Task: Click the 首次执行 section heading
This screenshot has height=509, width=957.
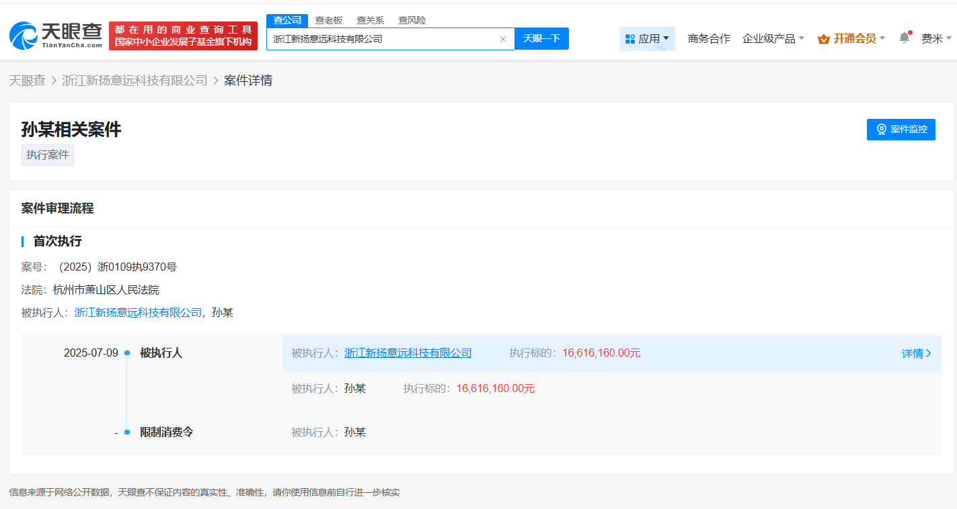Action: (x=58, y=241)
